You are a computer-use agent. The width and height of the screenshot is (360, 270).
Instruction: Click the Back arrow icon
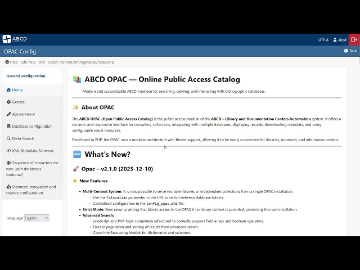346,51
